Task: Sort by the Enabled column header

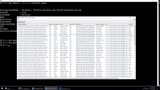Action: (x=51, y=24)
